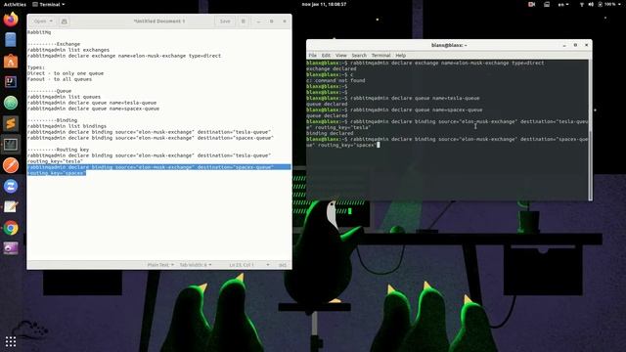Open the green round app in dock
Viewport: 626px width, 352px height.
[x=11, y=103]
